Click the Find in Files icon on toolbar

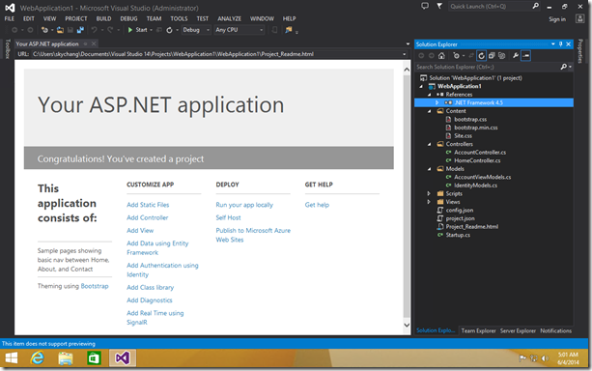click(x=289, y=30)
